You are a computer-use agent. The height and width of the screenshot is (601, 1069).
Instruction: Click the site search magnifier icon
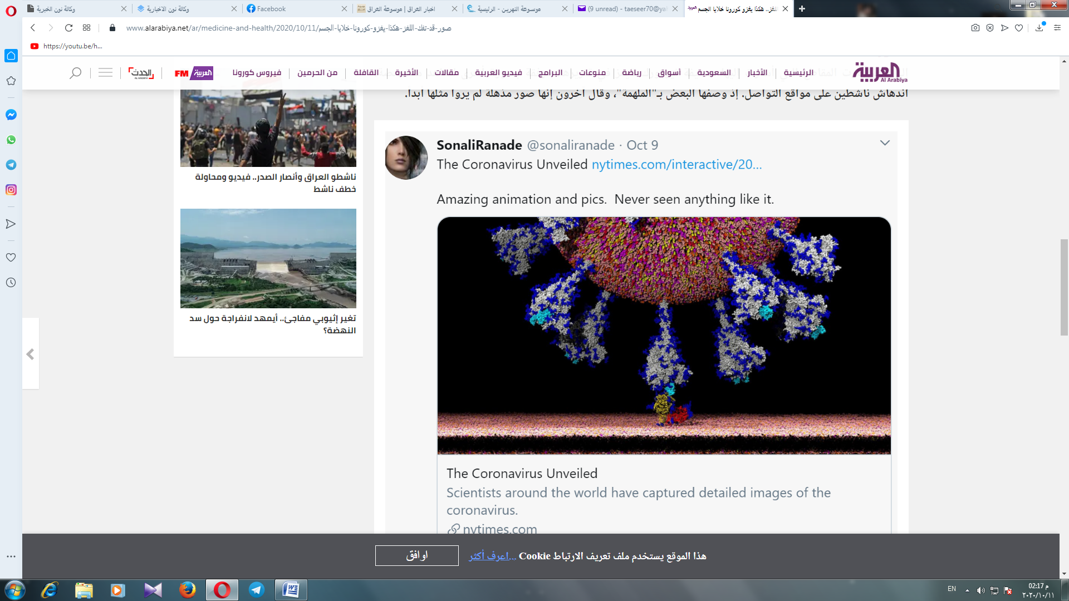pos(75,73)
